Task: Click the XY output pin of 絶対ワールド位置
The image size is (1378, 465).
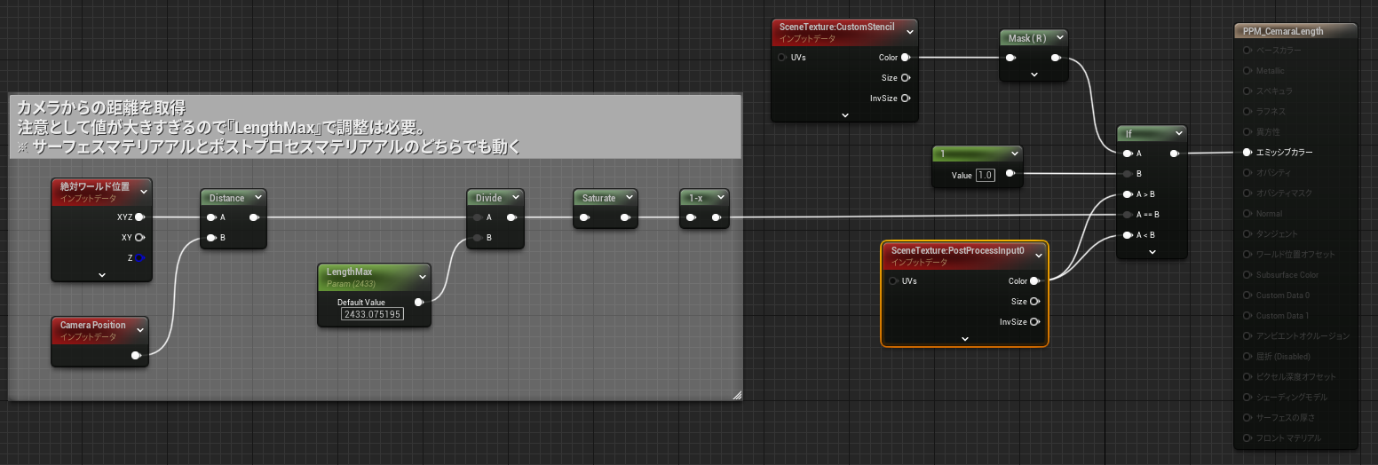Action: [x=139, y=237]
